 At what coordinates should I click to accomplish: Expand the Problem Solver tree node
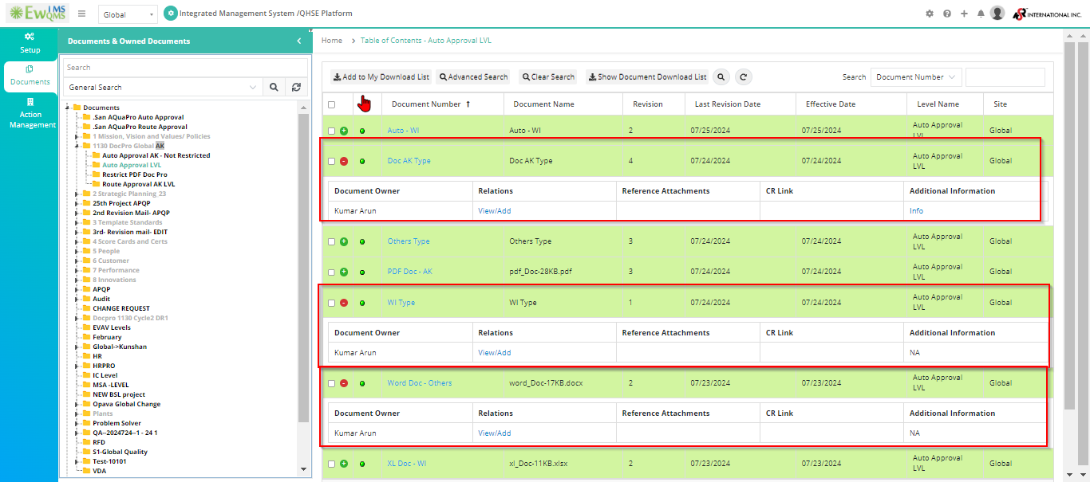click(x=77, y=423)
